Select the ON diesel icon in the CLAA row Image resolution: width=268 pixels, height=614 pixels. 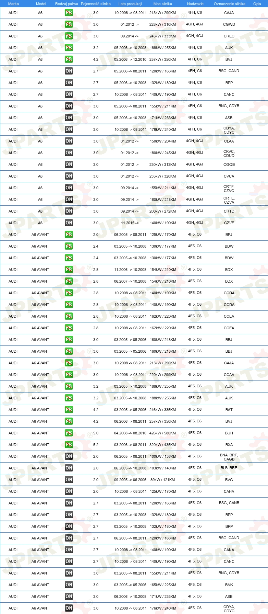click(x=69, y=141)
